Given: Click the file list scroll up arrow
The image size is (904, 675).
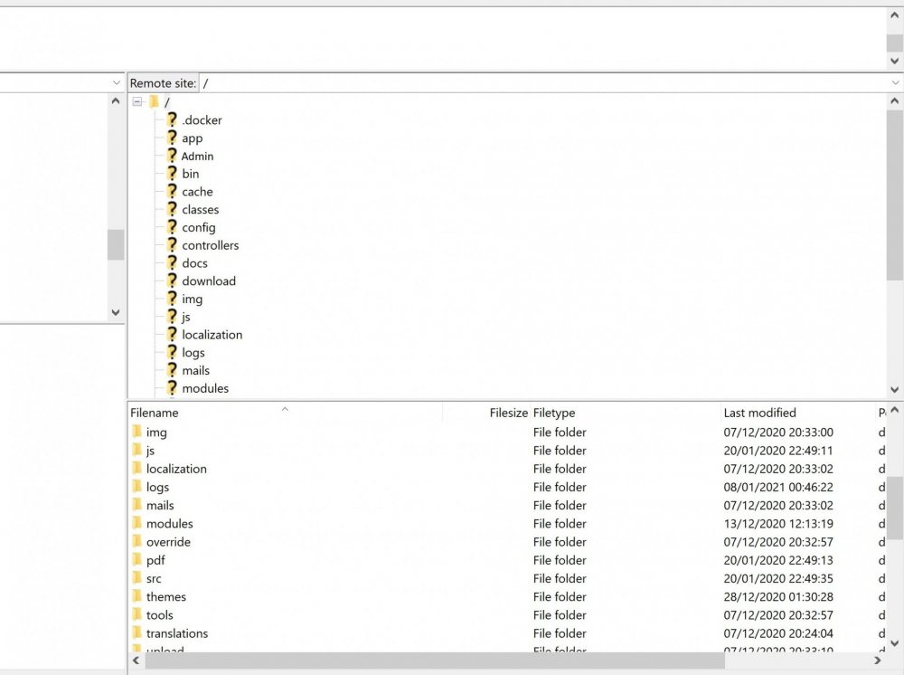Looking at the screenshot, I should [895, 410].
